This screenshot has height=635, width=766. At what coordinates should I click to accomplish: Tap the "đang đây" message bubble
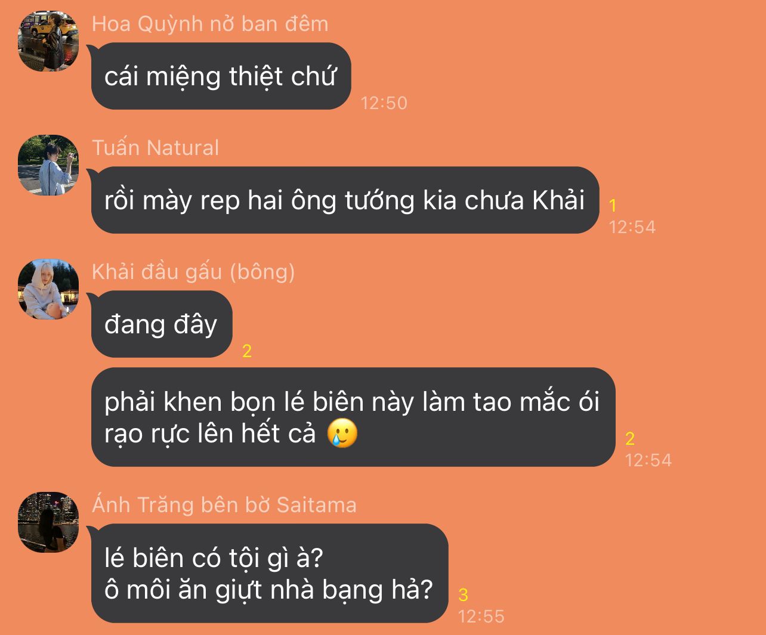point(161,324)
